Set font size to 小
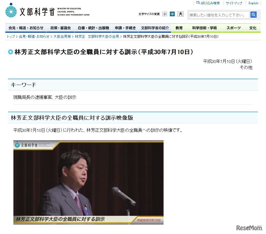The height and width of the screenshot is (234, 266). tap(165, 14)
